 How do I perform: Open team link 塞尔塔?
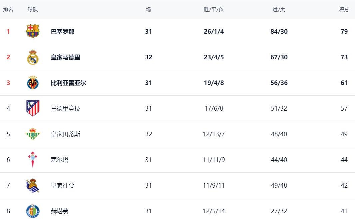[x=60, y=160]
